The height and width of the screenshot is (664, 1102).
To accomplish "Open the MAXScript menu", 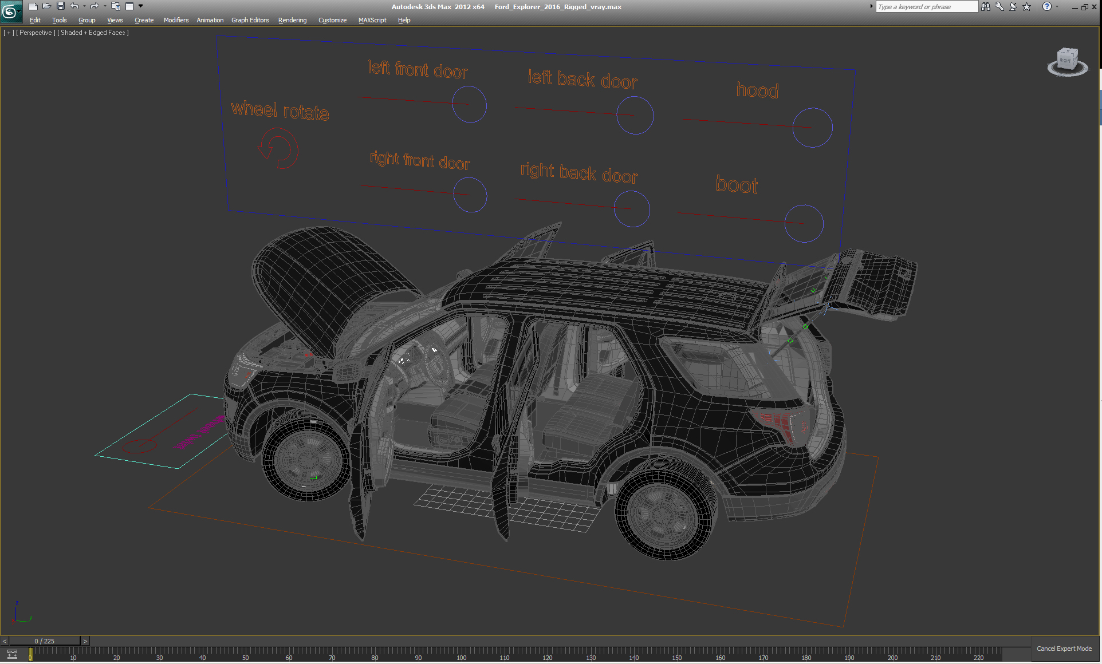I will click(372, 20).
